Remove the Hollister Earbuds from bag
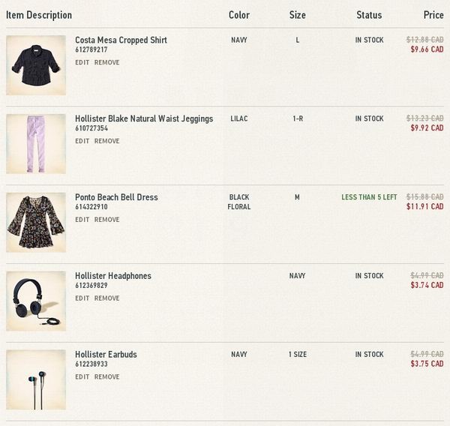This screenshot has width=450, height=426. click(x=106, y=376)
